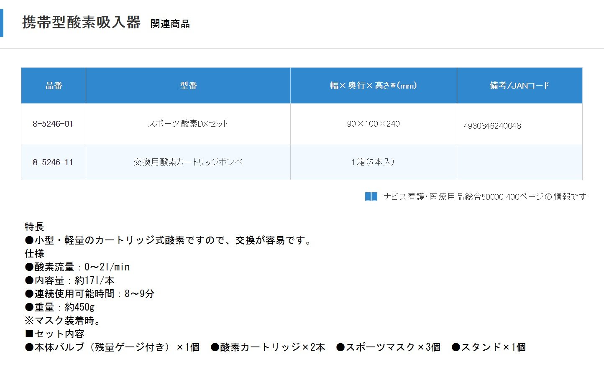The image size is (604, 377).
Task: Click product number 8-5246-11
Action: pyautogui.click(x=53, y=162)
